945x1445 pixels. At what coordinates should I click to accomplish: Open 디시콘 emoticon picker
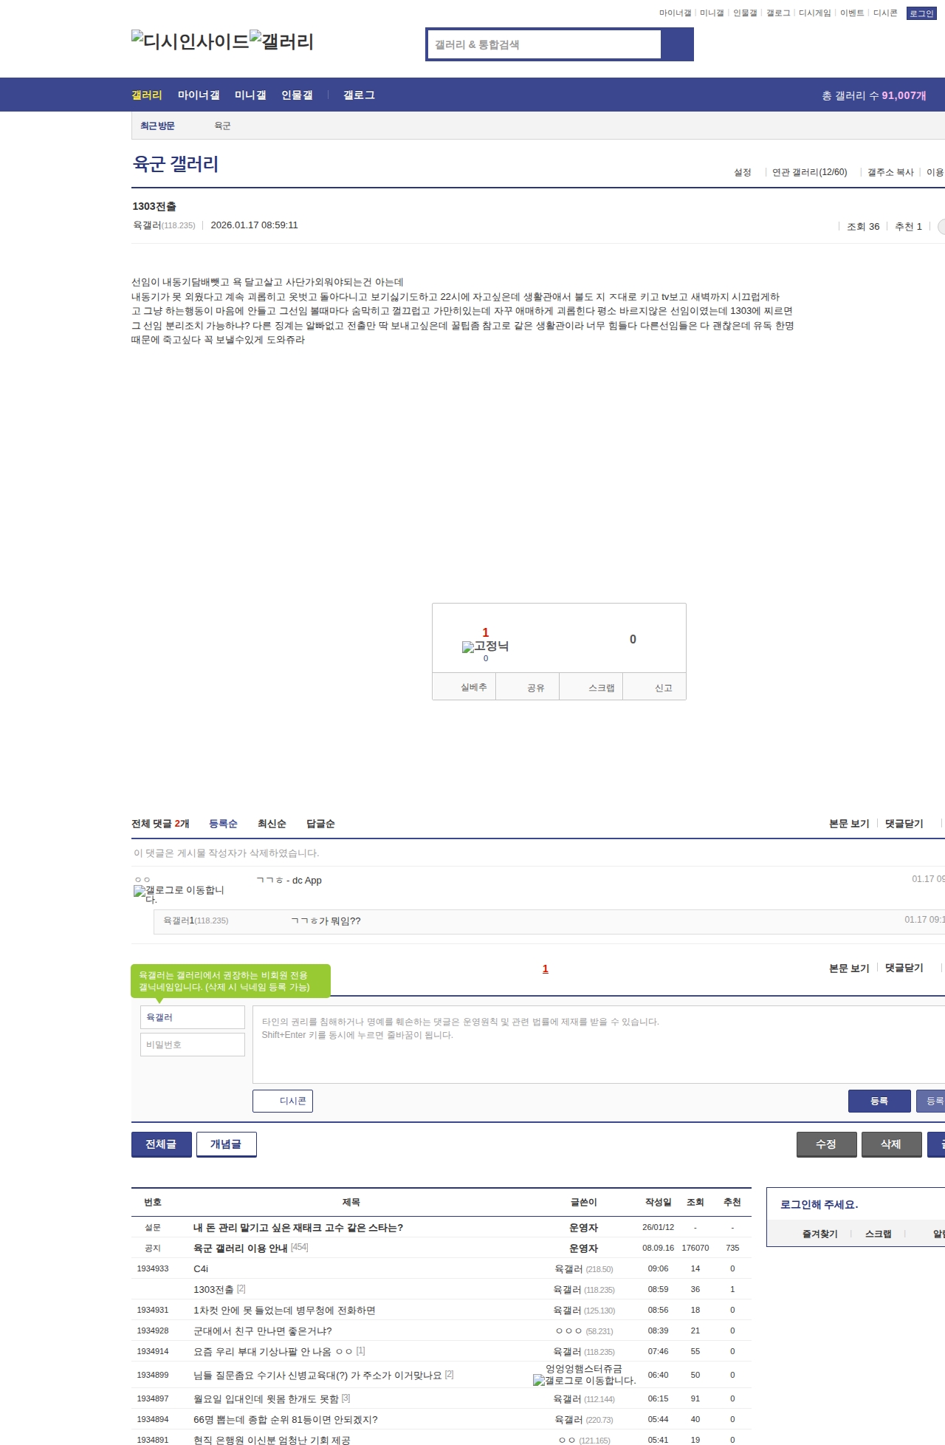pos(283,1101)
